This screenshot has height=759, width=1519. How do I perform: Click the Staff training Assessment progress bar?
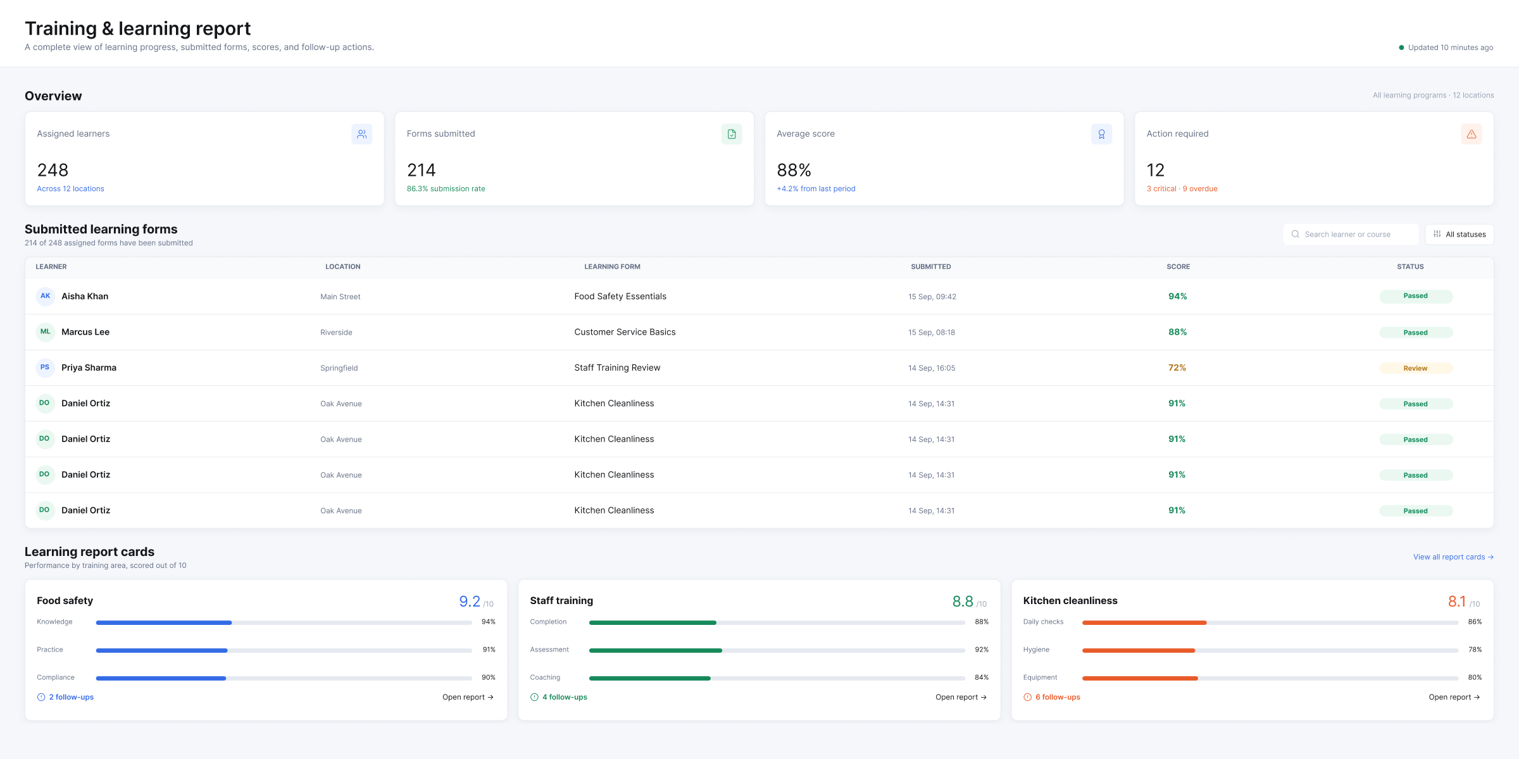point(777,650)
